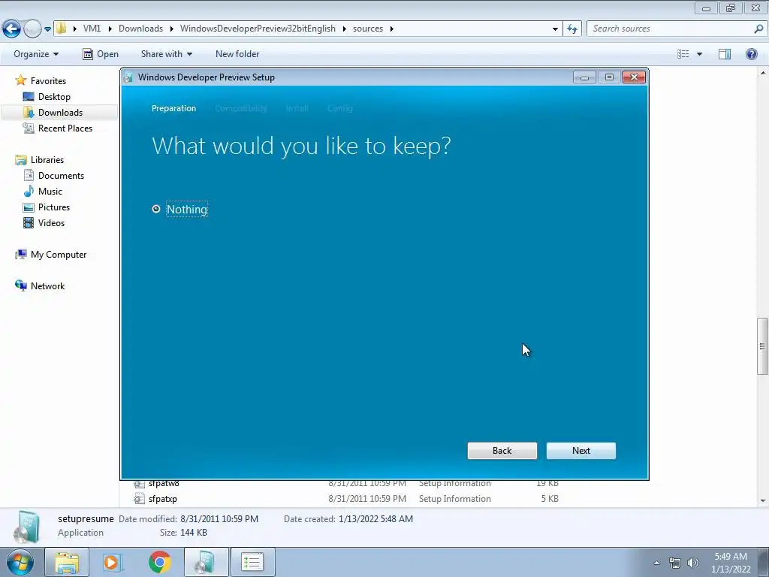Click the WindowsDeveloperPreview32bitEnglish breadcrumb
This screenshot has width=769, height=577.
tap(258, 29)
